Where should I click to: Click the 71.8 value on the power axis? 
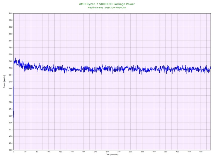click(11, 68)
